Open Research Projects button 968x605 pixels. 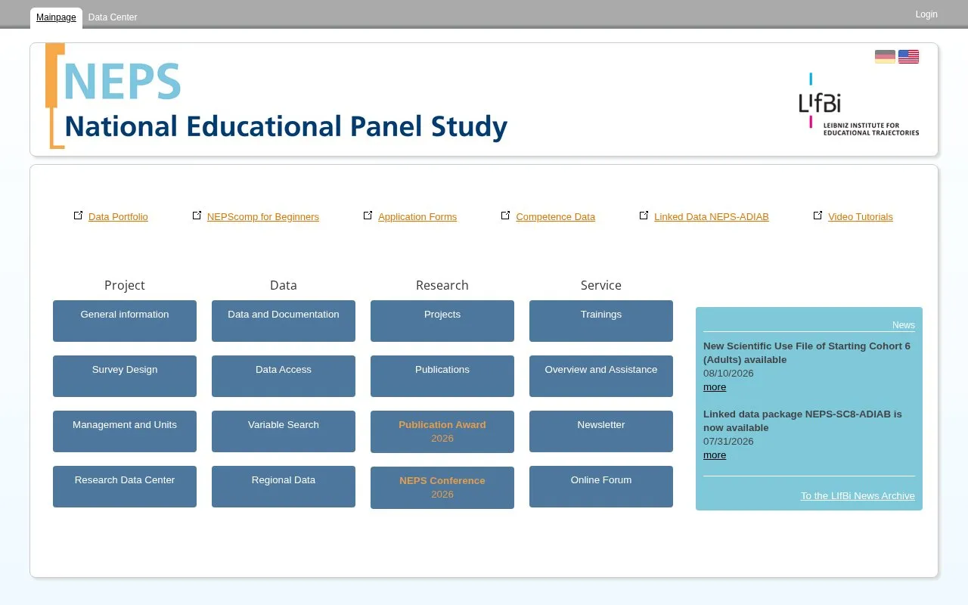click(442, 321)
